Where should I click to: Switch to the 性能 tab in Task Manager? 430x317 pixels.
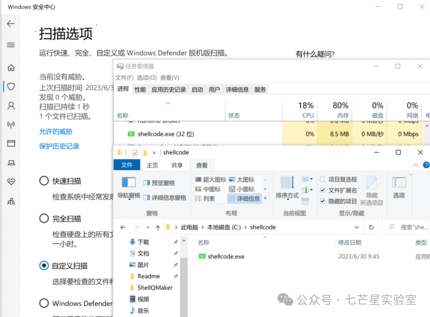point(140,89)
